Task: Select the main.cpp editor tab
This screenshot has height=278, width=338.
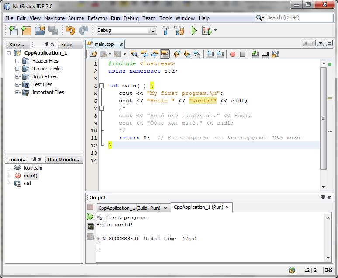Action: [x=104, y=44]
